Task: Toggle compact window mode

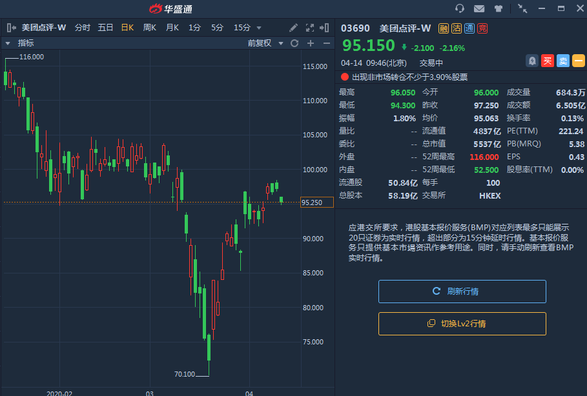Action: coord(522,8)
